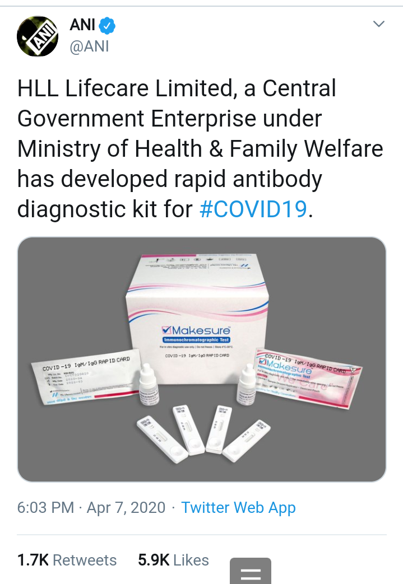The image size is (403, 584).
Task: Show the 1.7K Retweets list
Action: point(67,560)
